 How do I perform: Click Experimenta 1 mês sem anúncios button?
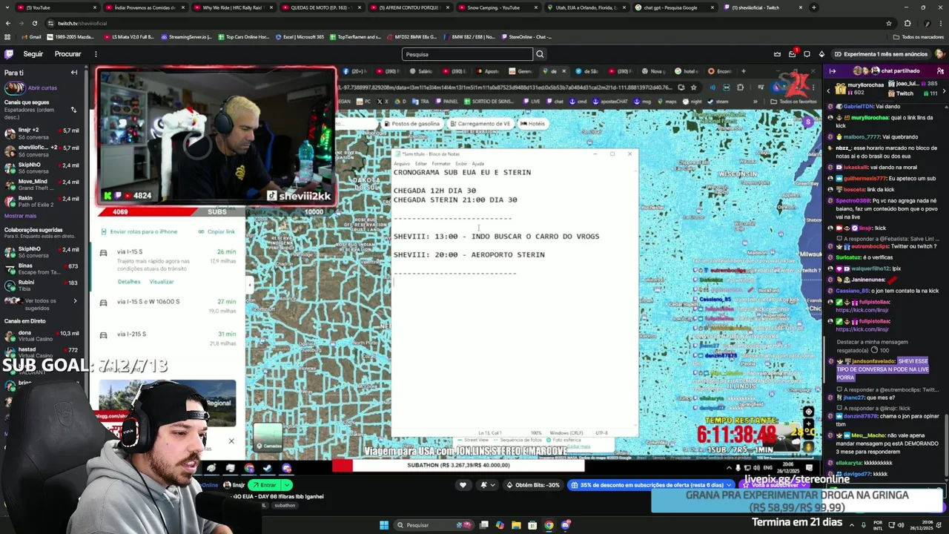point(880,54)
